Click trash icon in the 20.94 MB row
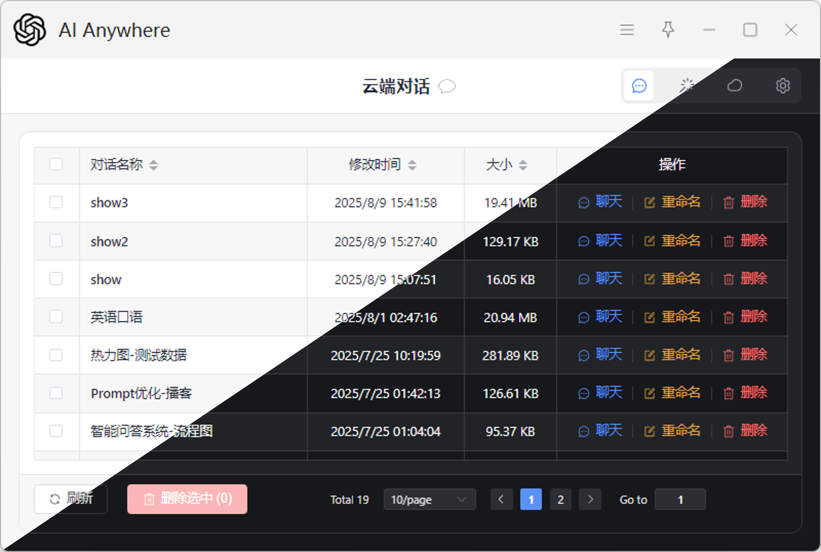The image size is (821, 552). (x=728, y=318)
